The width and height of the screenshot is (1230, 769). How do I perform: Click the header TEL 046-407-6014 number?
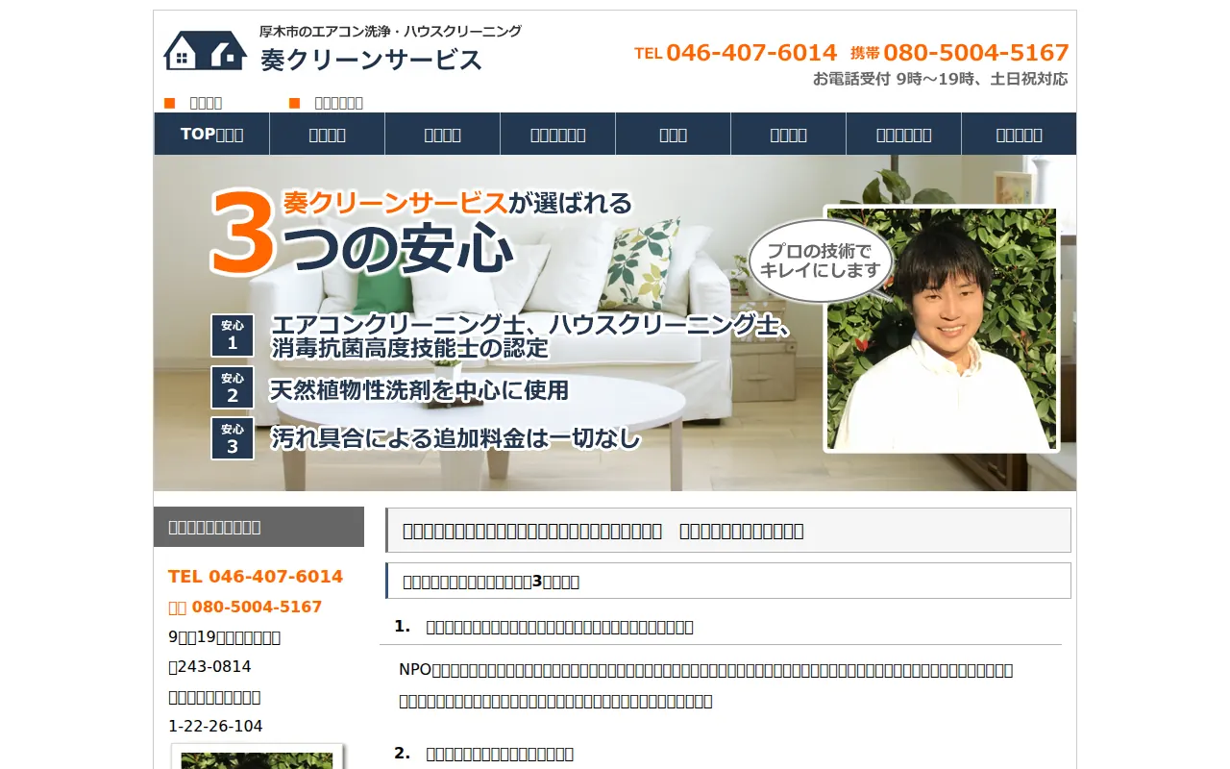736,53
